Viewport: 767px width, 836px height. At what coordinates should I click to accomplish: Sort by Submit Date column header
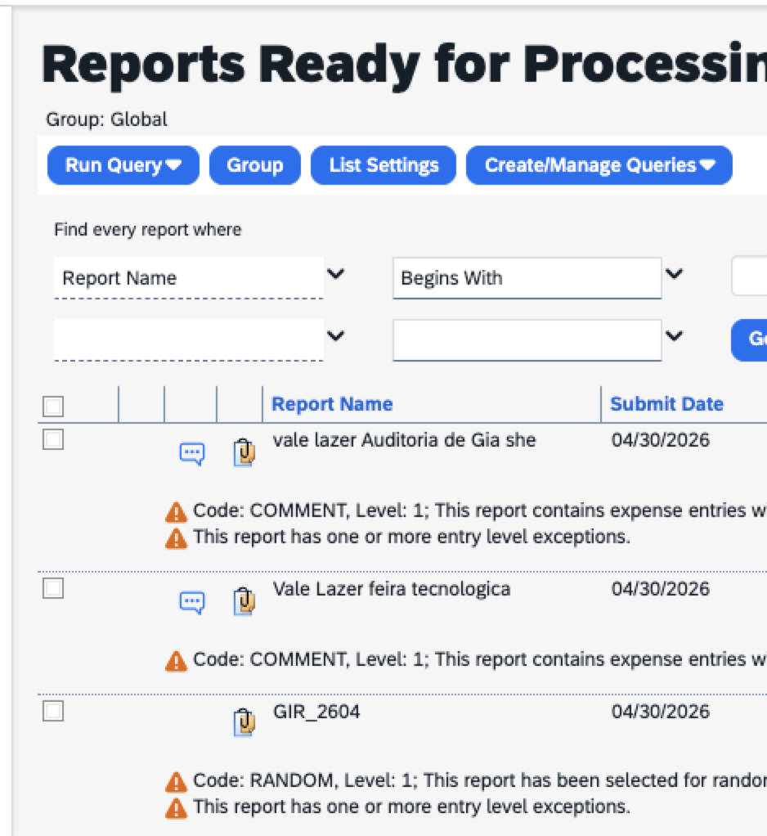point(666,404)
